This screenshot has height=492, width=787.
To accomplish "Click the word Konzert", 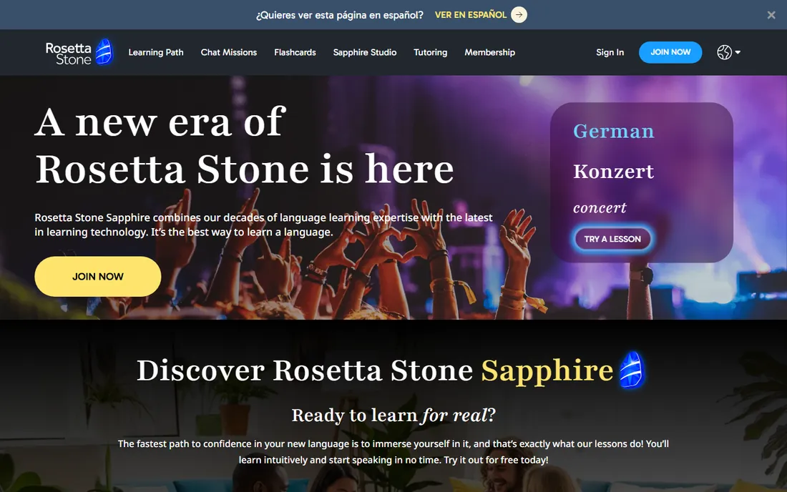I will (613, 172).
